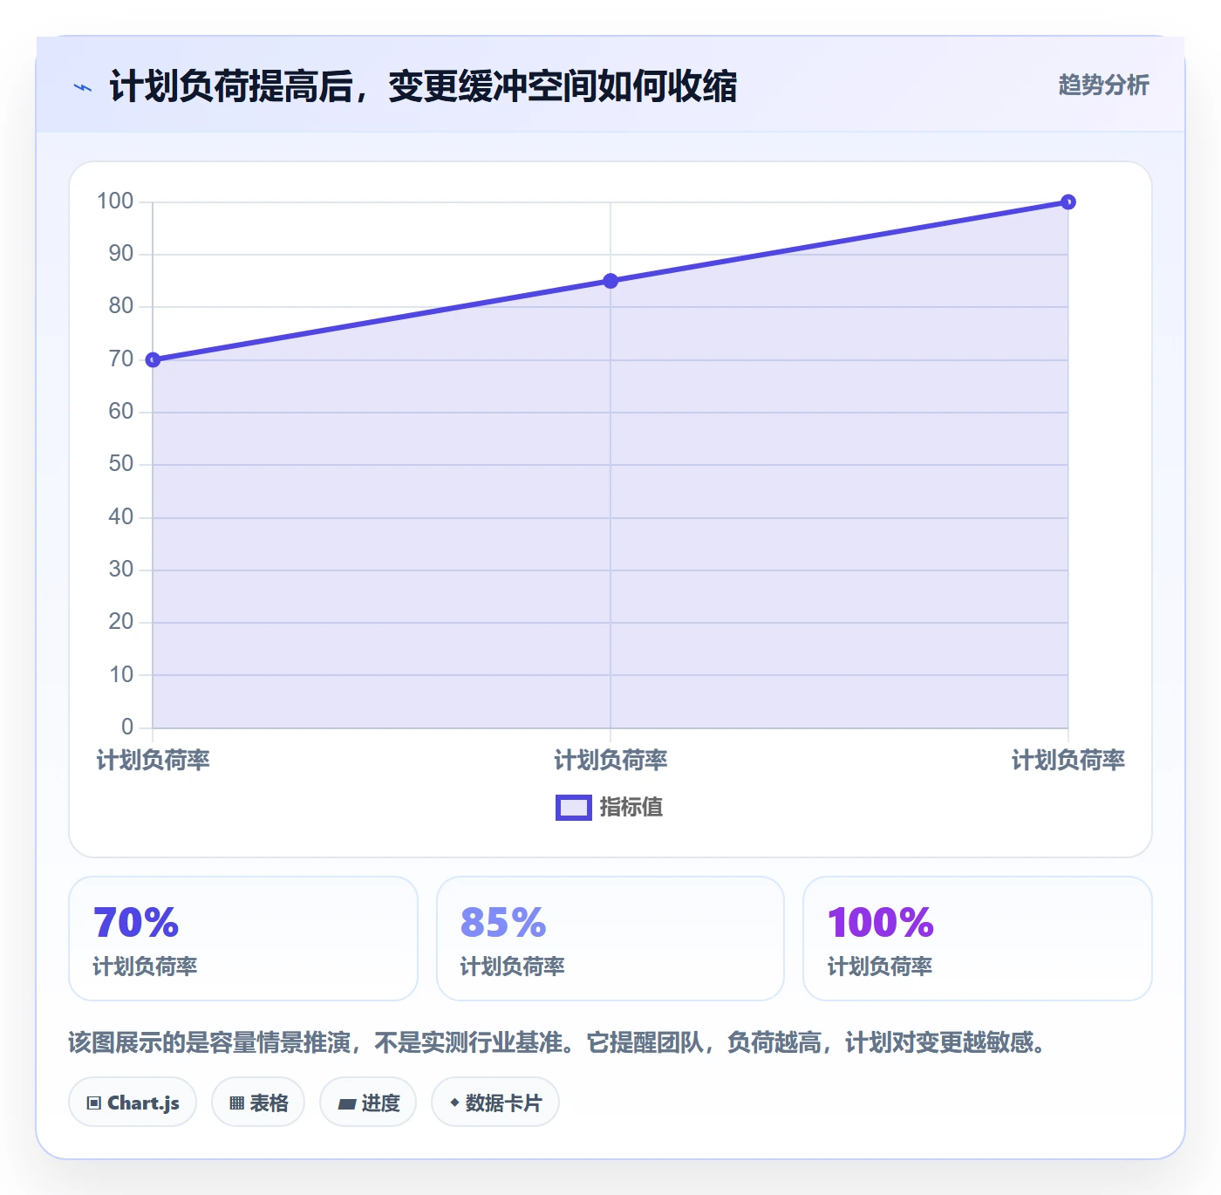Click the 指标值 legend label

pyautogui.click(x=631, y=808)
